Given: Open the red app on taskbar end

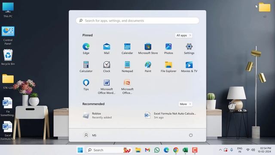Looking at the screenshot, I should coord(195,150).
